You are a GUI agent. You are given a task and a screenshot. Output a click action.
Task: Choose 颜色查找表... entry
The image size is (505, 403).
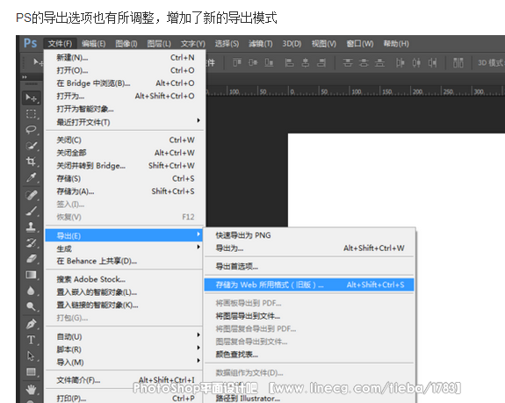309,355
